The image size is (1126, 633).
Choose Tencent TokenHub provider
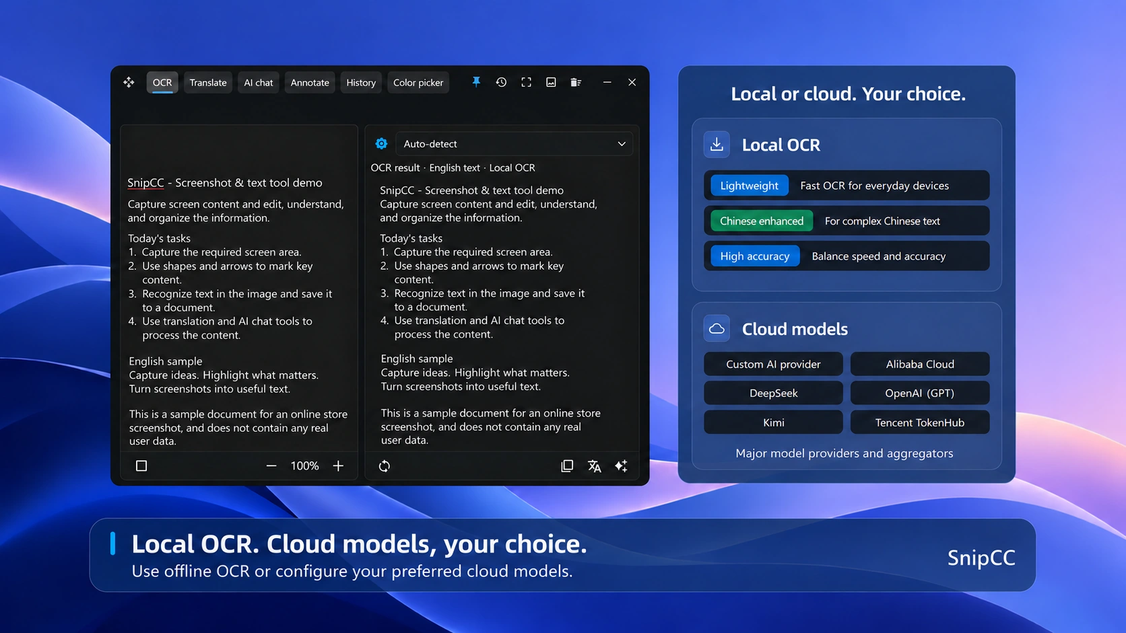click(x=920, y=422)
